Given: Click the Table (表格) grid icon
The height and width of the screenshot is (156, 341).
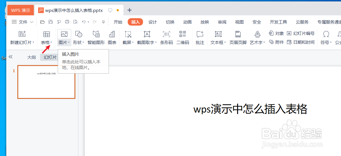Looking at the screenshot, I should click(47, 34).
